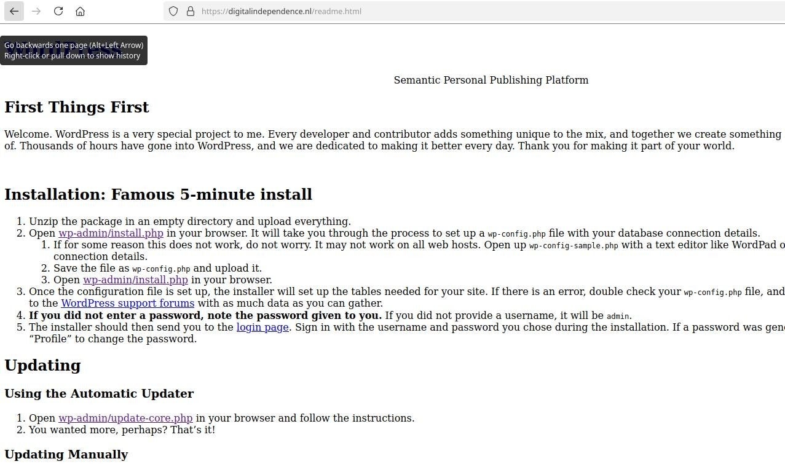Viewport: 785px width, 464px height.
Task: Open the first wp-admin/install.php link
Action: click(111, 234)
